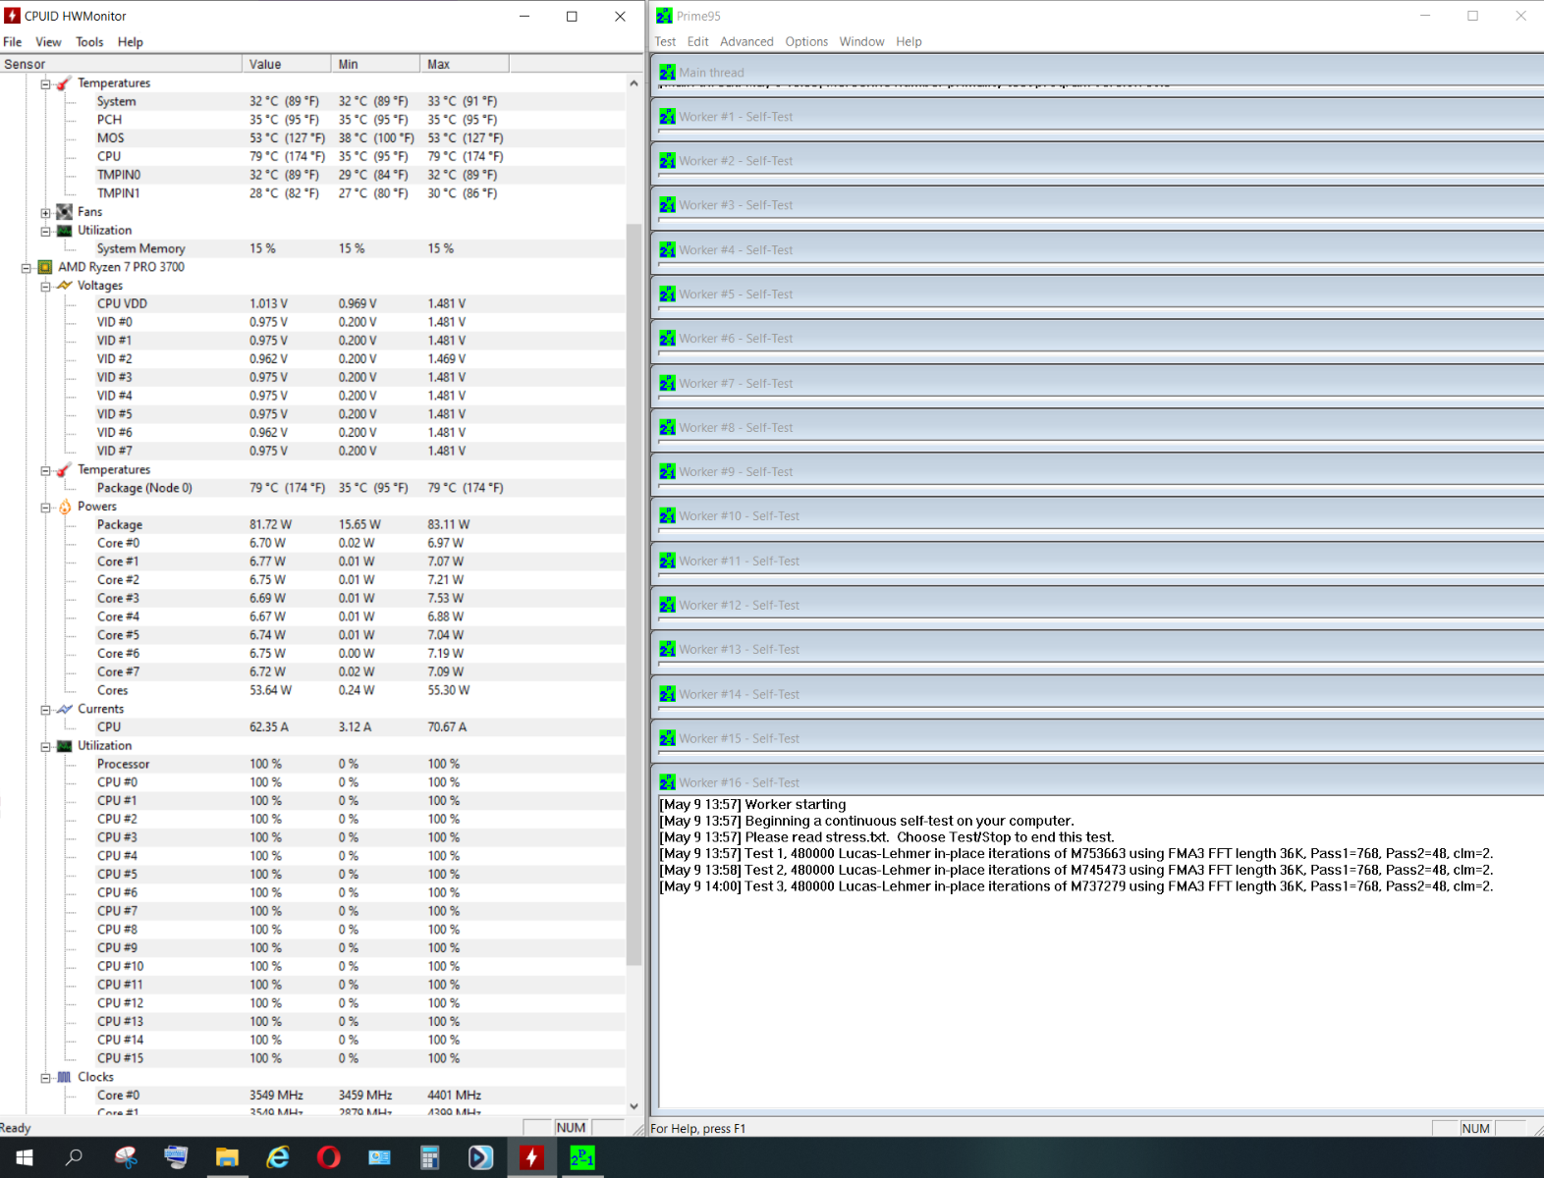Click the Max column header
1544x1178 pixels.
click(x=466, y=64)
